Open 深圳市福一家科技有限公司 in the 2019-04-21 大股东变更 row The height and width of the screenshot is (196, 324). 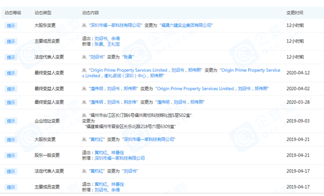click(149, 140)
